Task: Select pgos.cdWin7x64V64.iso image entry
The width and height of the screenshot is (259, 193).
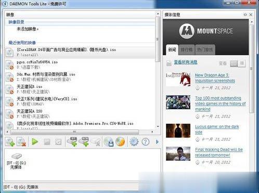Action: point(80,65)
